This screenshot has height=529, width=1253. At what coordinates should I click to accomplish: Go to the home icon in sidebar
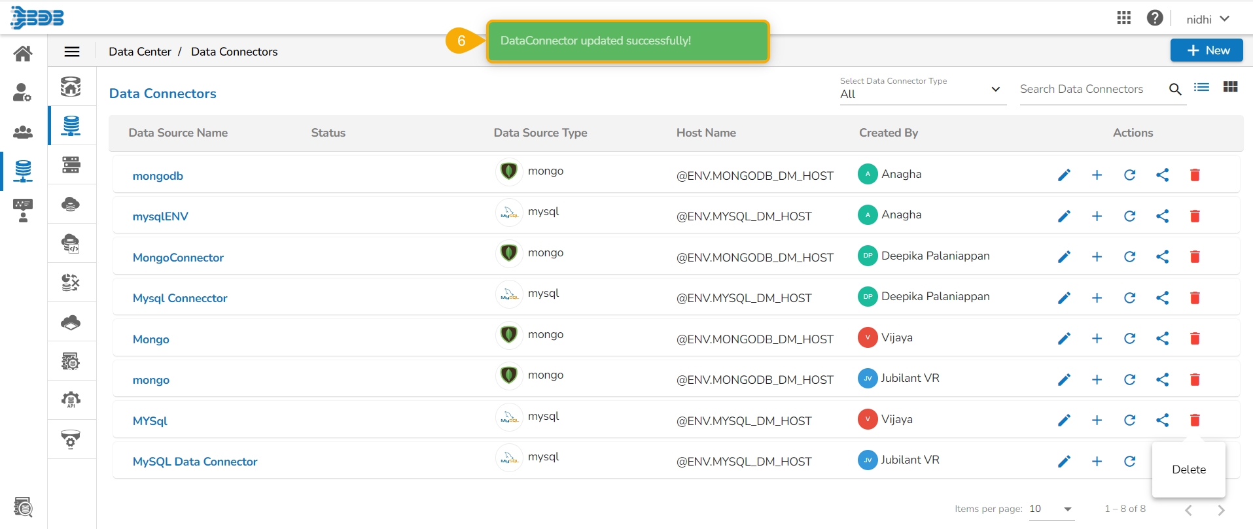coord(23,54)
